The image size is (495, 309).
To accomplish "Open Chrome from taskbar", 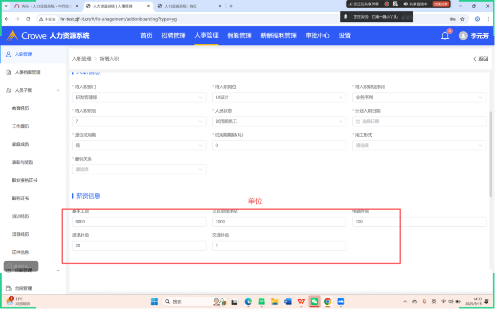I will 328,301.
